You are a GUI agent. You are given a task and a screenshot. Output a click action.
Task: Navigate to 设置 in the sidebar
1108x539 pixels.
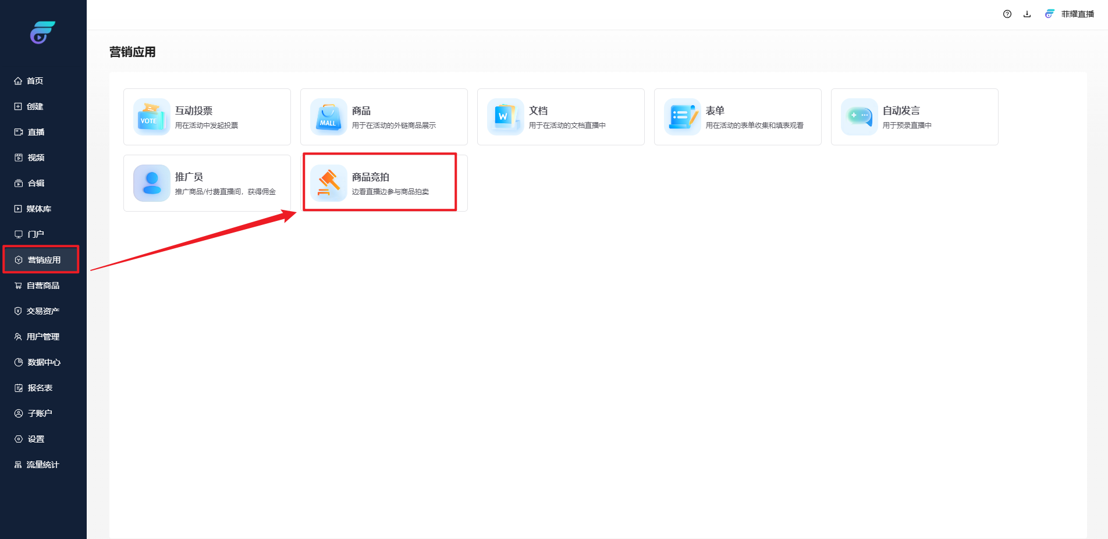[35, 439]
